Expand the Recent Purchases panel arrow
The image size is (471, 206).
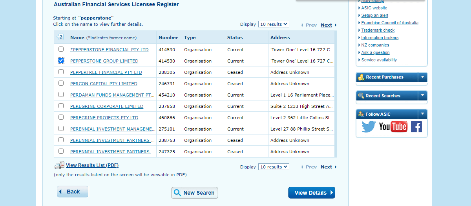click(x=423, y=77)
